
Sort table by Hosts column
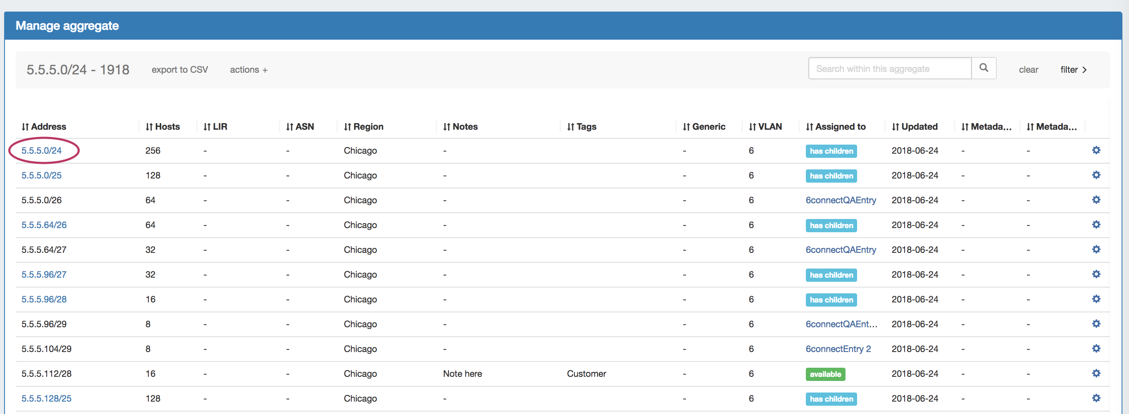(162, 126)
